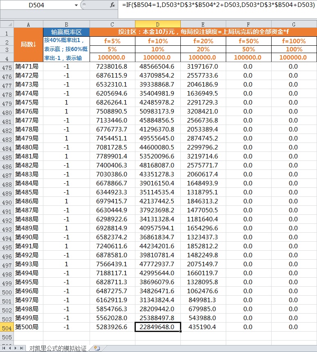This screenshot has width=317, height=352.
Task: Click the Insert Worksheet tab icon
Action: coord(97,348)
